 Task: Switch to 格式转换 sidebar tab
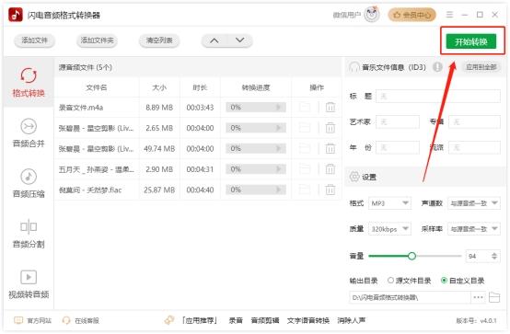point(29,83)
